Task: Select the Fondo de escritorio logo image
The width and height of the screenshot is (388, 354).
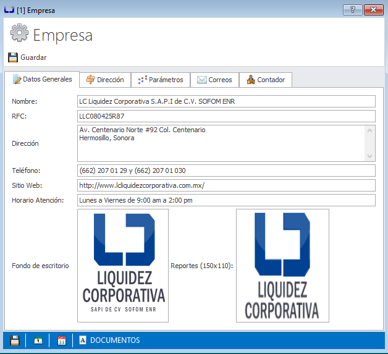Action: tap(123, 266)
